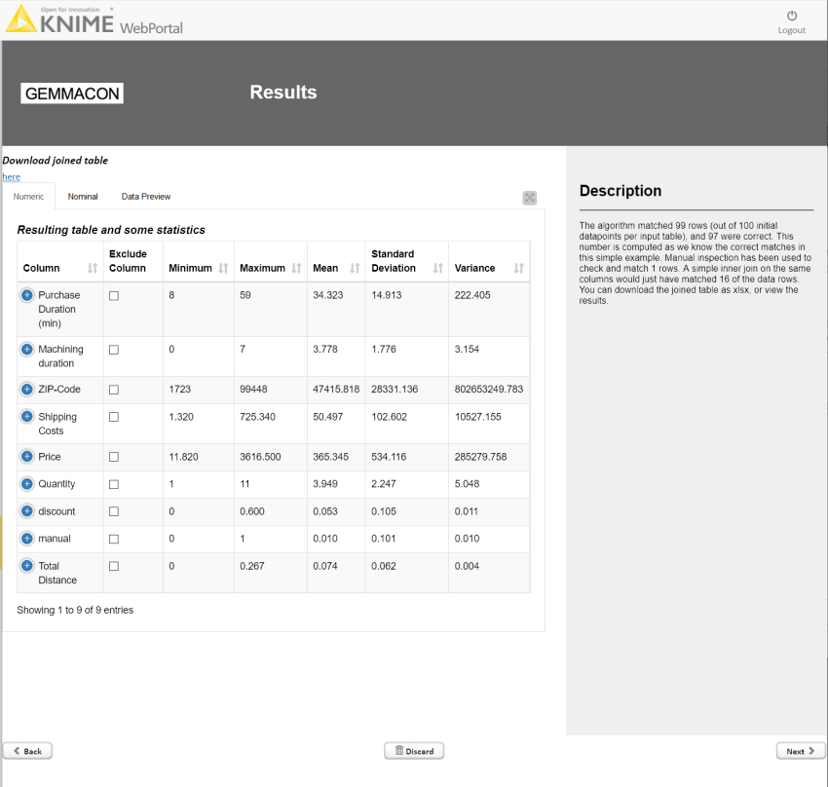Click the Exclude Column header

pos(128,261)
